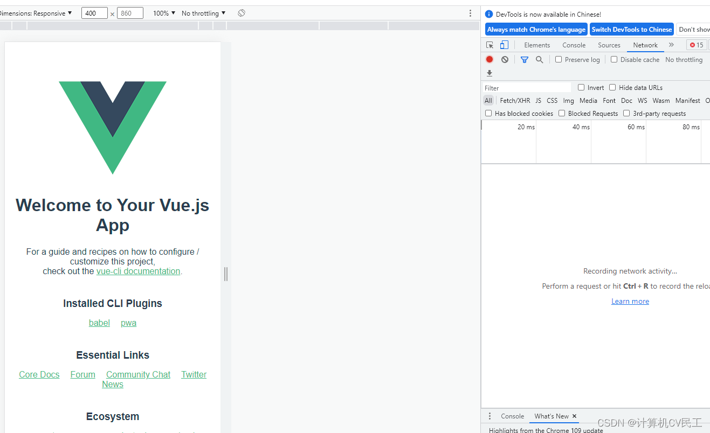Viewport: 710px width, 433px height.
Task: Click the Vue logo image
Action: pos(113,128)
